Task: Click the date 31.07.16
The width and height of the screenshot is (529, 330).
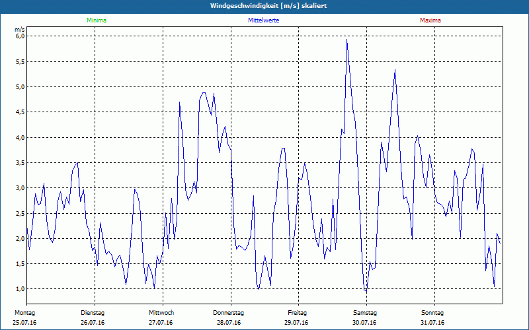Action: coord(432,323)
